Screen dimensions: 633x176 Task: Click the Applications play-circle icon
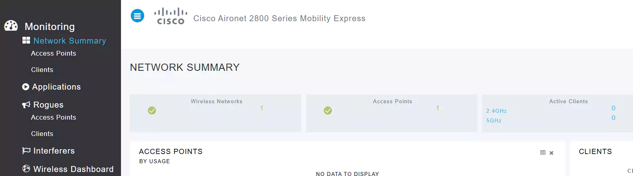pos(26,87)
